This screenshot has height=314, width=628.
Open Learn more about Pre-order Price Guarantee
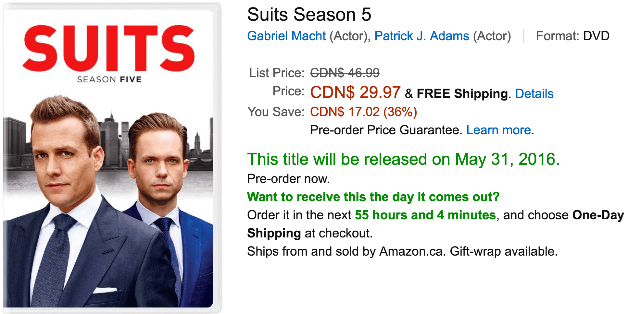click(x=499, y=130)
